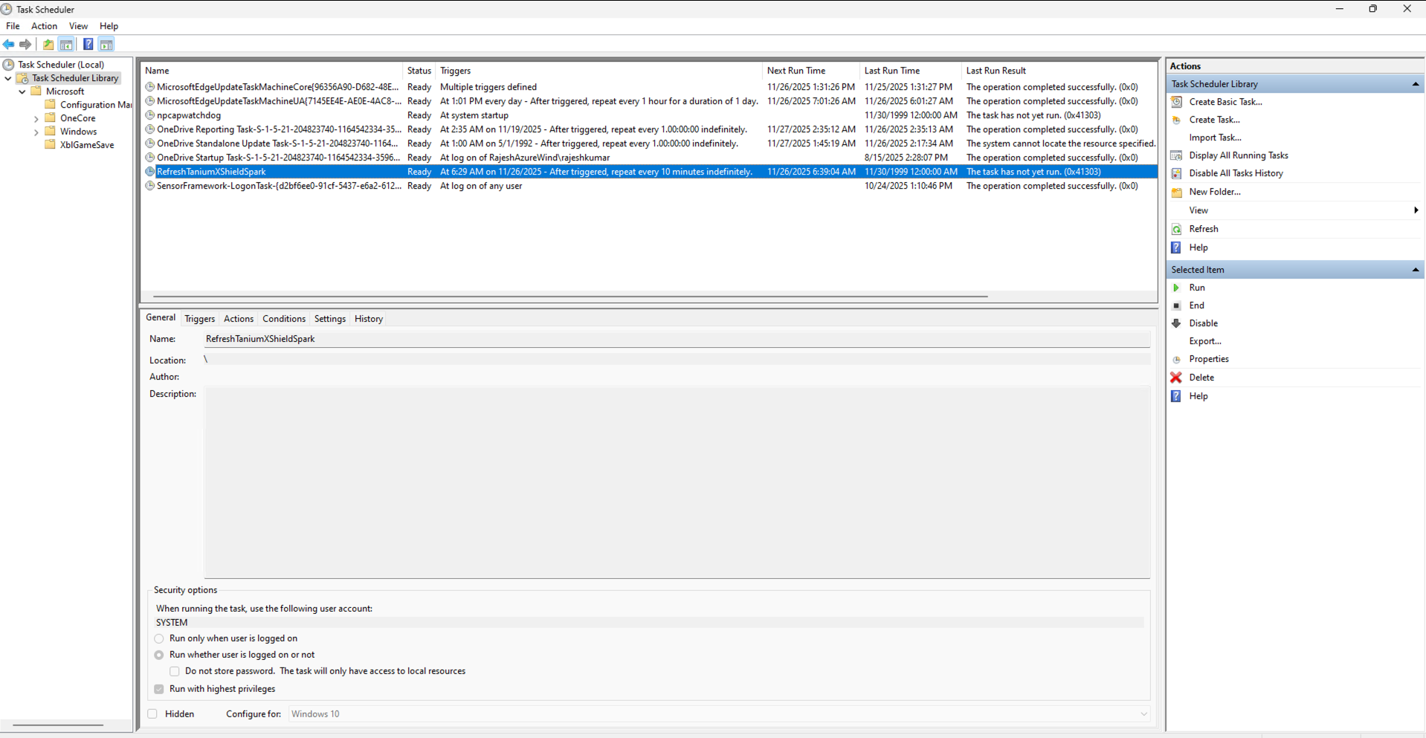
Task: Click the Export action icon
Action: (1204, 341)
